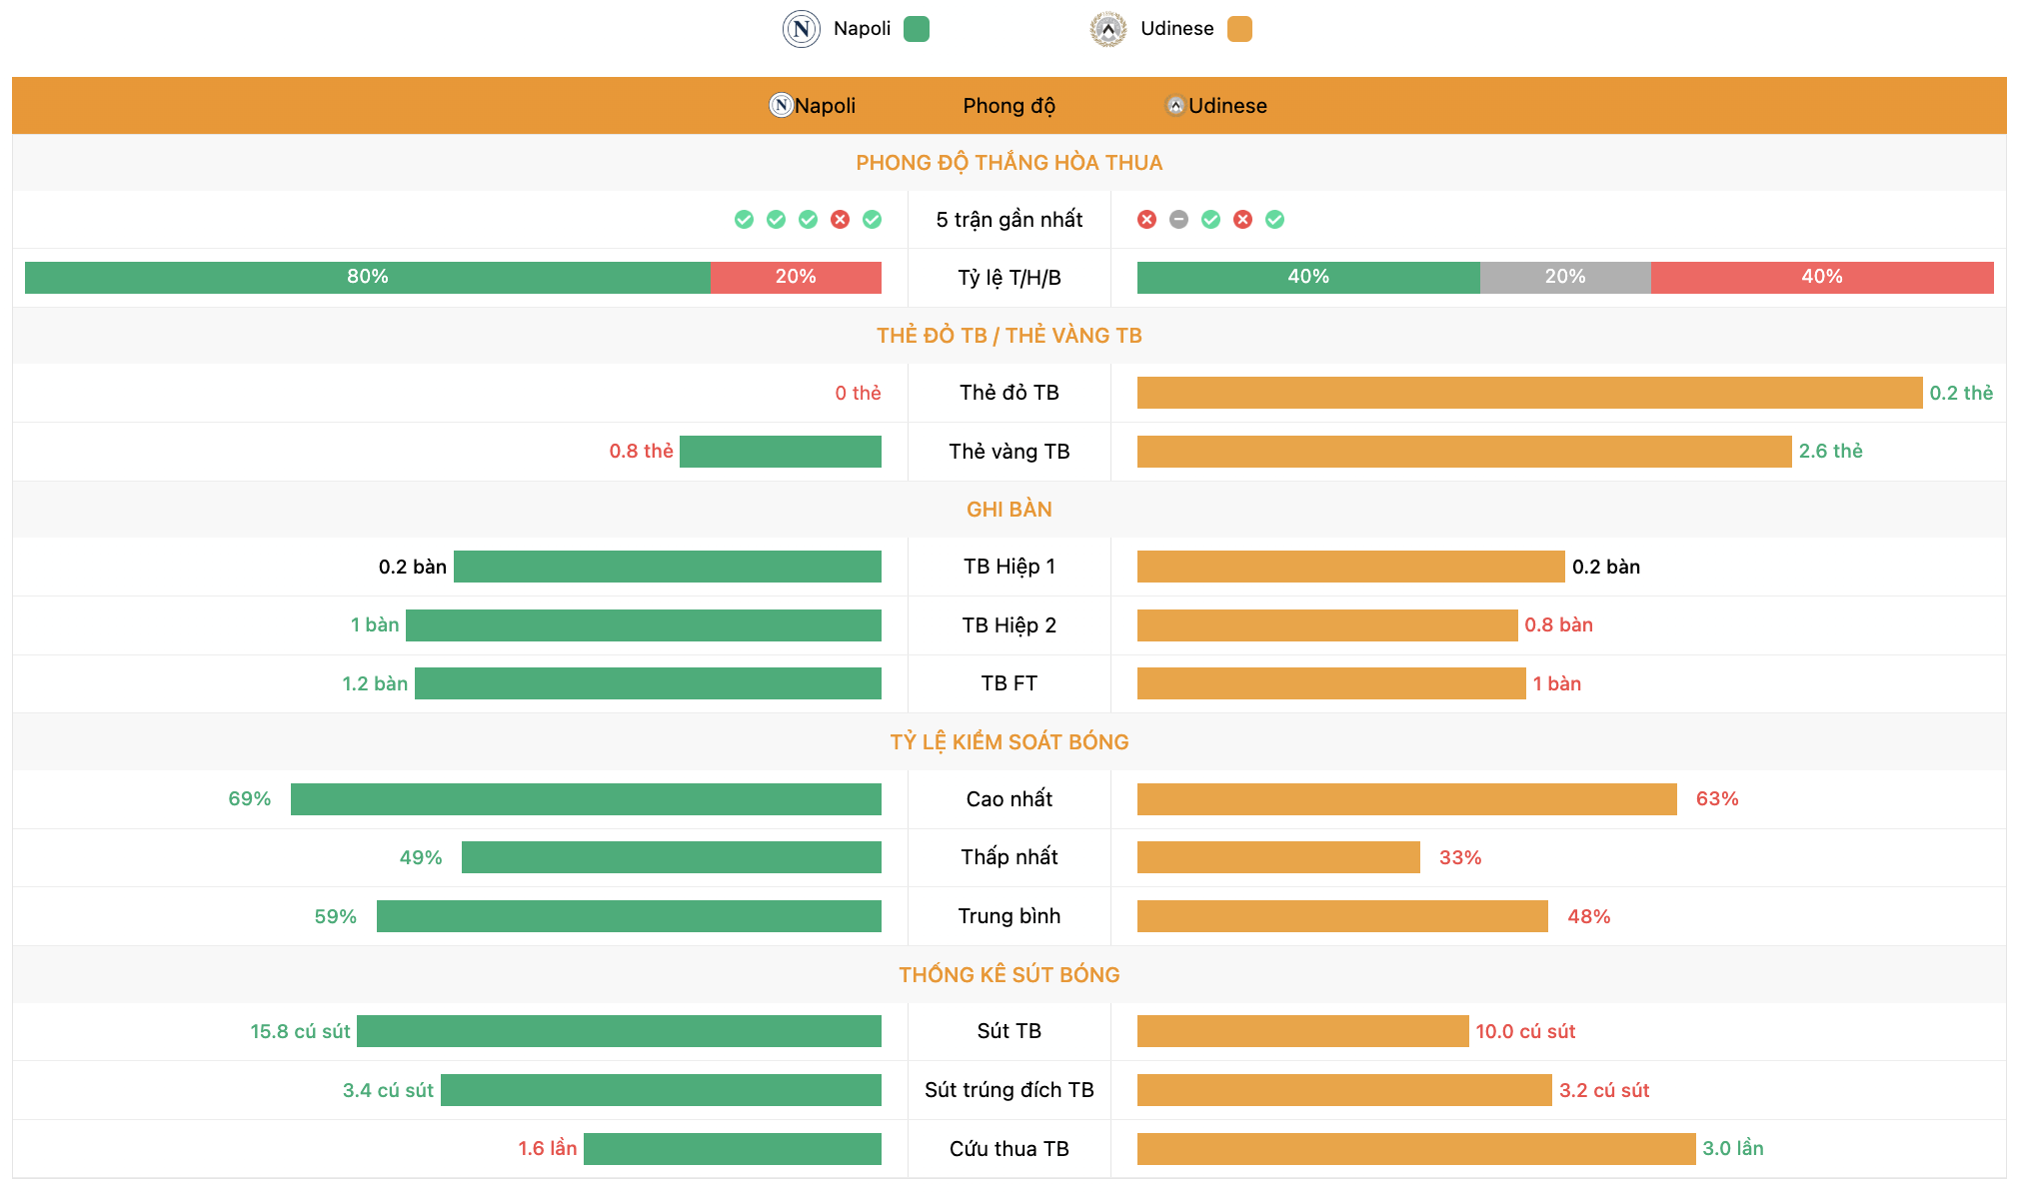Image resolution: width=2019 pixels, height=1193 pixels.
Task: Click the Napoli crest in top legend
Action: 802,29
